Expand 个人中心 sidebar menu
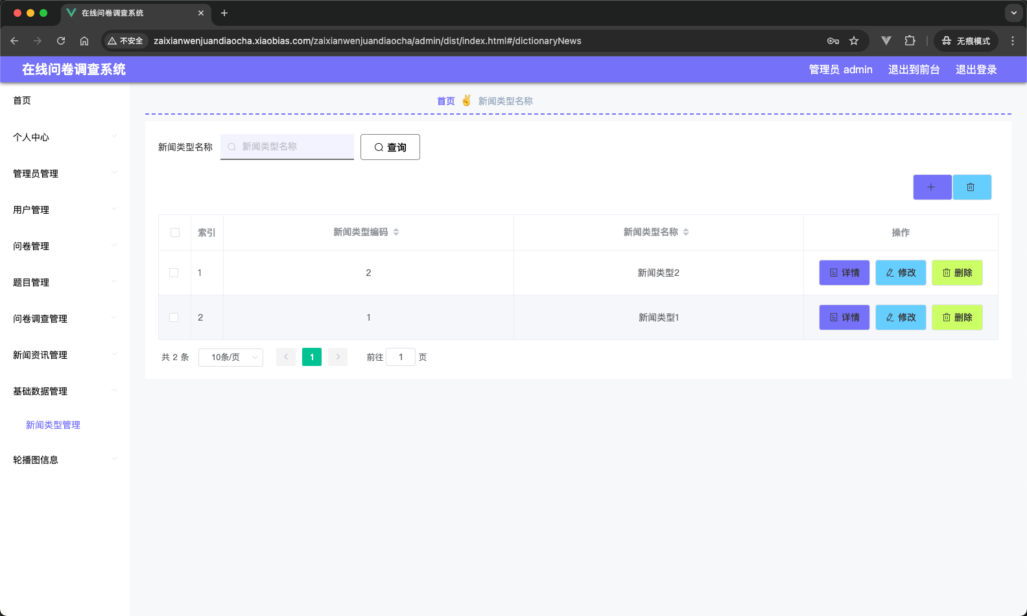The height and width of the screenshot is (616, 1027). pos(65,137)
